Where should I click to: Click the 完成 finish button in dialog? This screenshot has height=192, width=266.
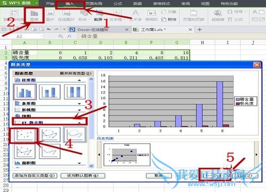point(245,176)
